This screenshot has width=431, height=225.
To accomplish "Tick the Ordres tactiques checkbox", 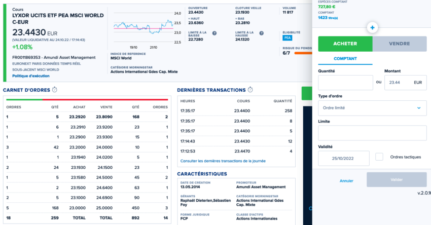I will pos(379,157).
